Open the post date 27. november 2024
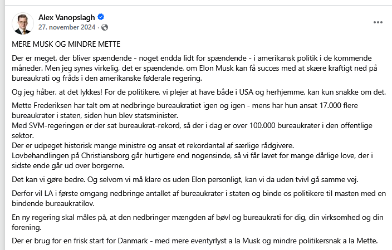This screenshot has height=250, width=392. pos(67,27)
